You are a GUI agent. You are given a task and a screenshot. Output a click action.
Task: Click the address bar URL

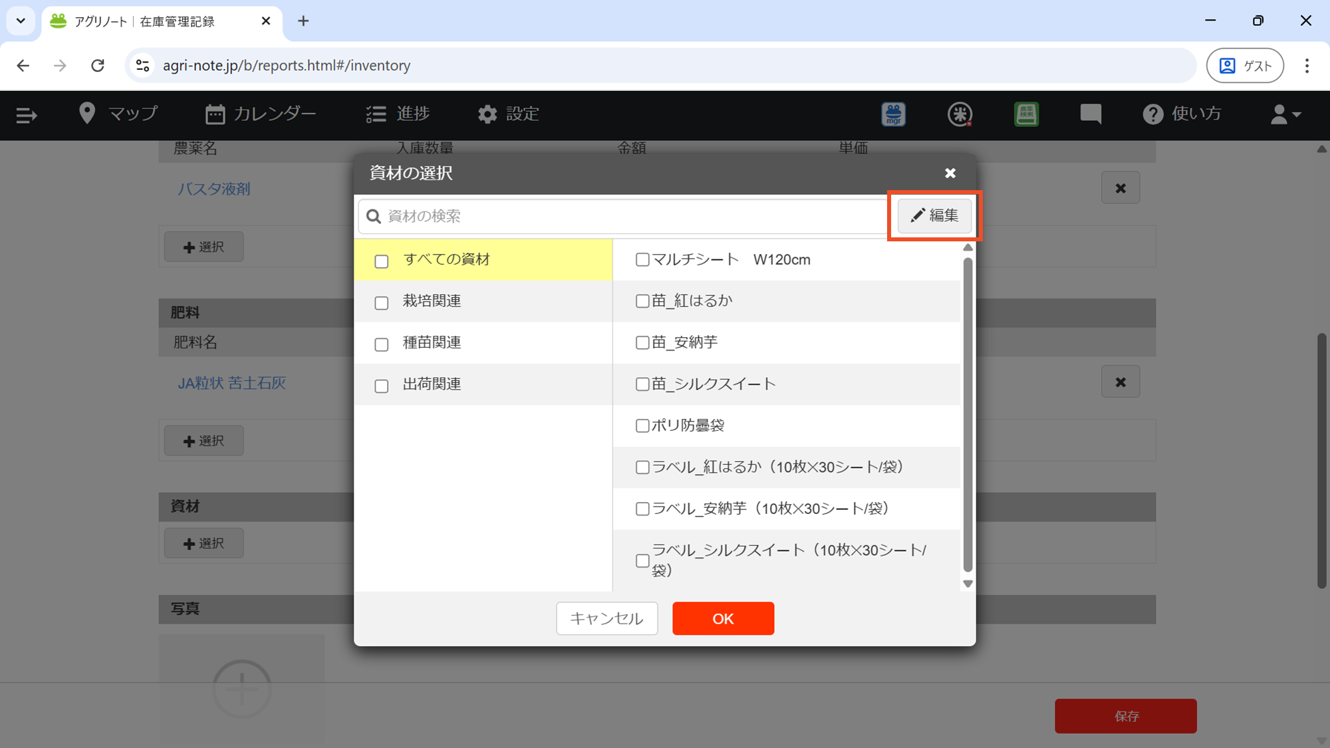287,65
